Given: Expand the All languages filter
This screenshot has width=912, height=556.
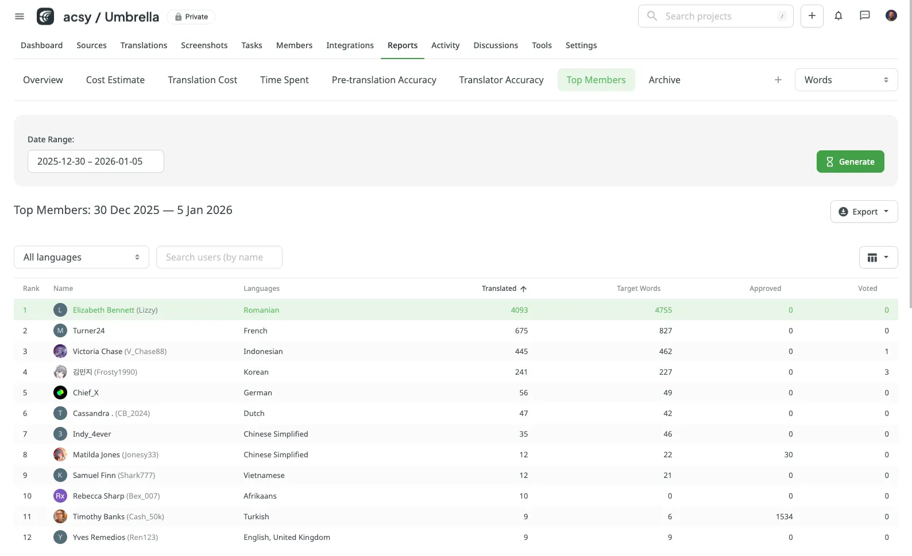Looking at the screenshot, I should click(81, 258).
